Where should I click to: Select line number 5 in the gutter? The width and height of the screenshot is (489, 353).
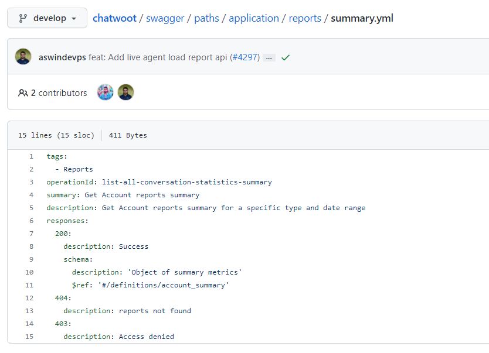pos(31,208)
